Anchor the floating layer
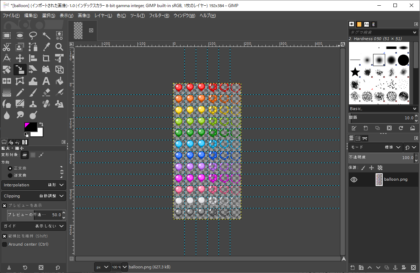Viewport: 420px width, 273px height. pos(395,267)
